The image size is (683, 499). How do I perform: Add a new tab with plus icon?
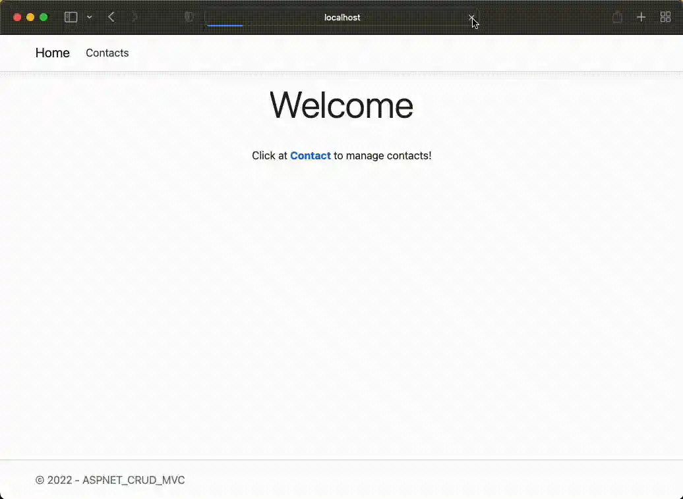tap(641, 17)
